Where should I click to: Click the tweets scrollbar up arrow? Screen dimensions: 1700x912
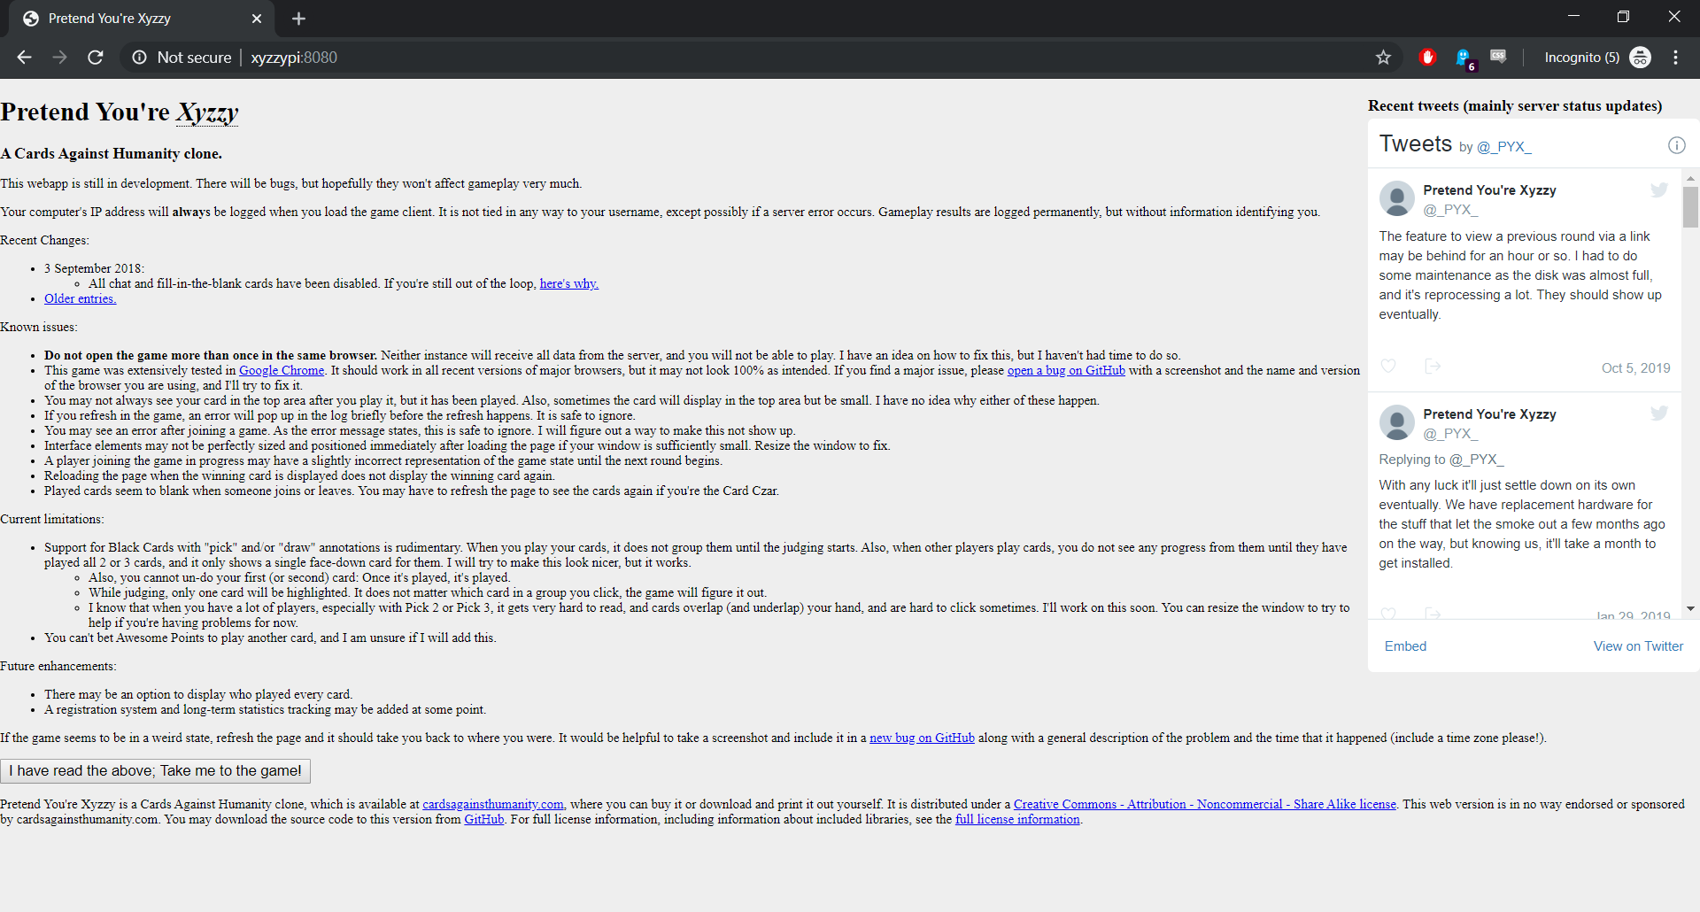click(x=1690, y=178)
